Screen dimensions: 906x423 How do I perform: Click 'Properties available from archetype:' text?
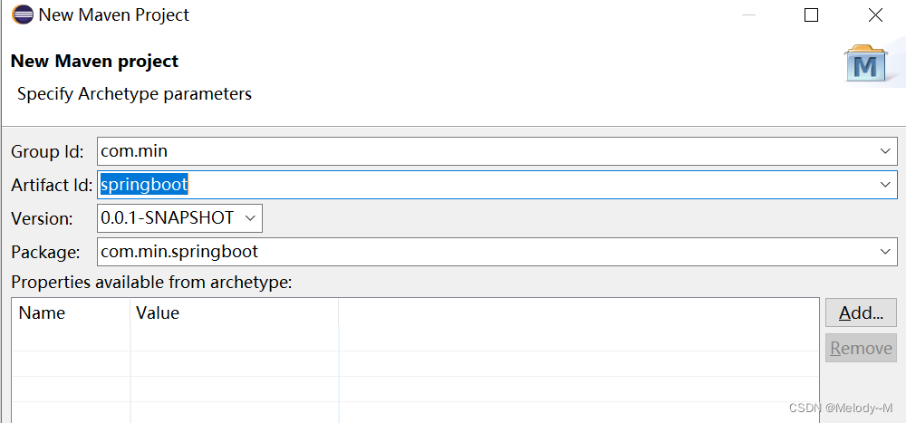pos(152,283)
